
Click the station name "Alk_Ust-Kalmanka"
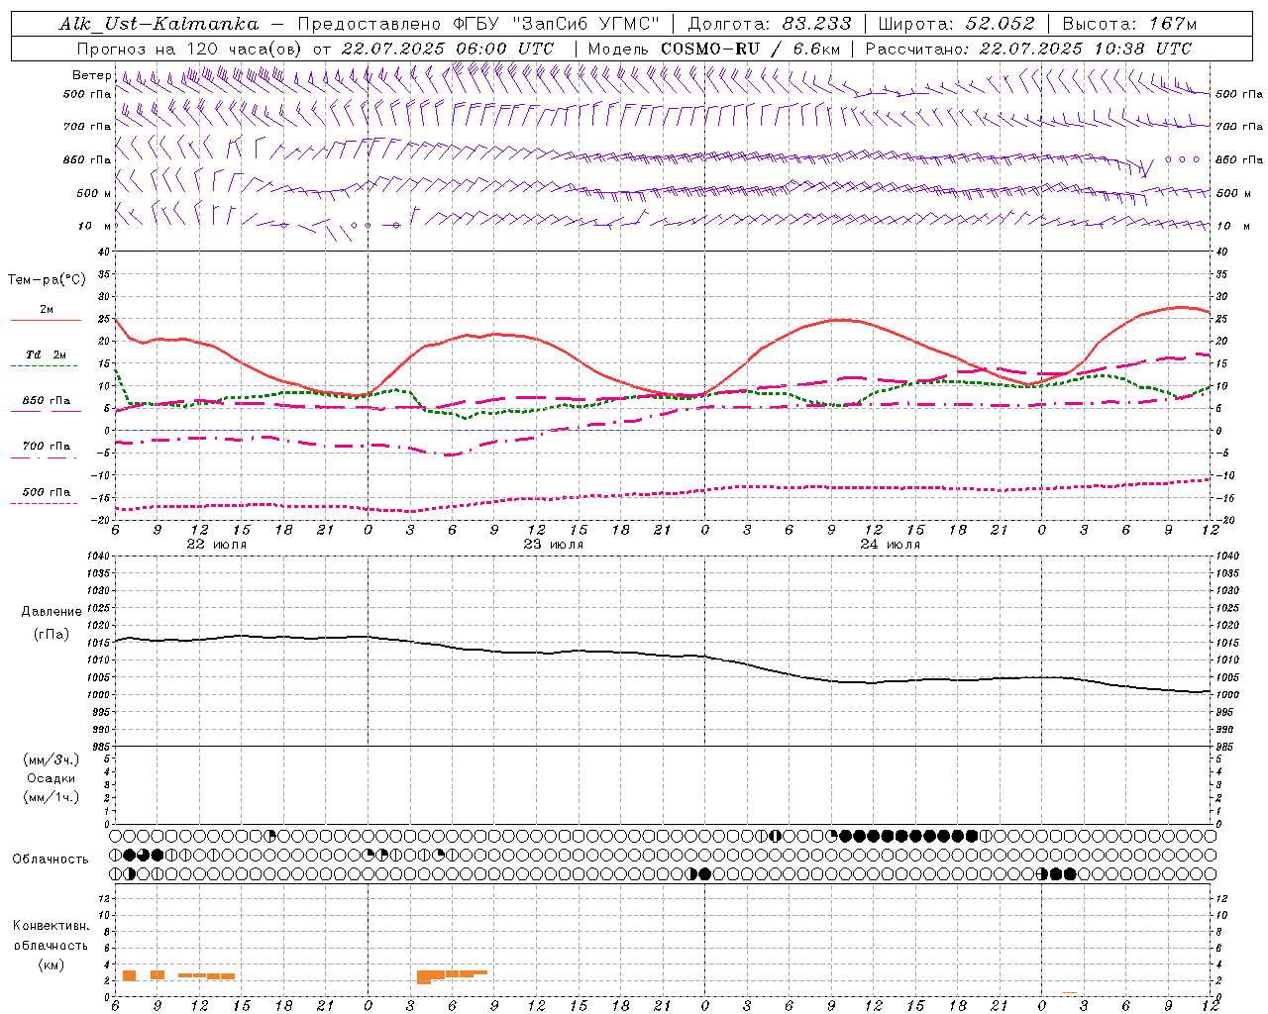tap(158, 24)
